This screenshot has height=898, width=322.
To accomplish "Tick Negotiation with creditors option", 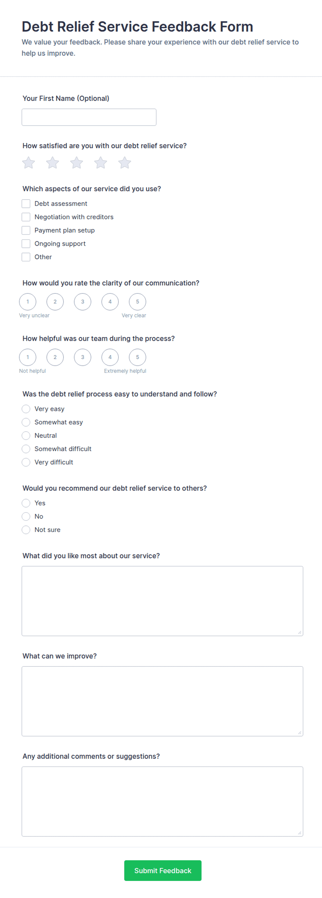I will click(x=26, y=217).
